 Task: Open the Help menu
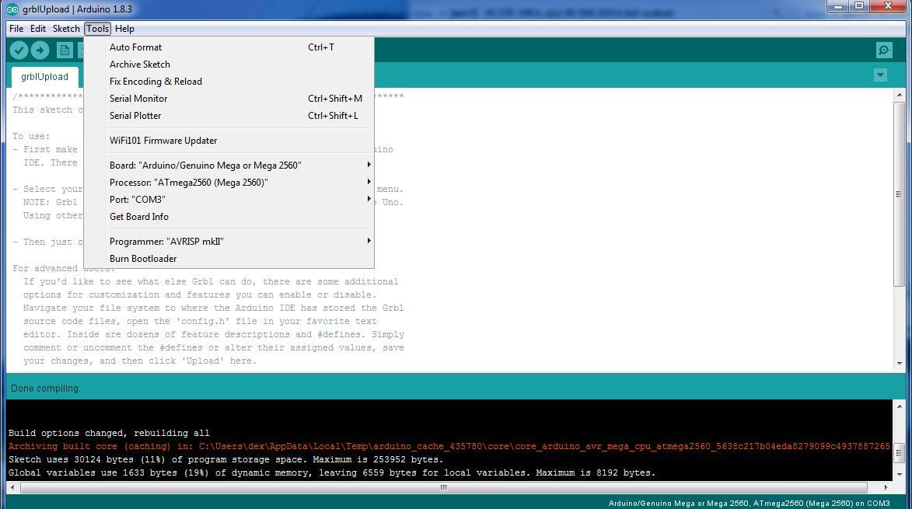pos(124,29)
